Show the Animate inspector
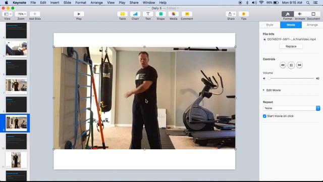 (x=300, y=14)
